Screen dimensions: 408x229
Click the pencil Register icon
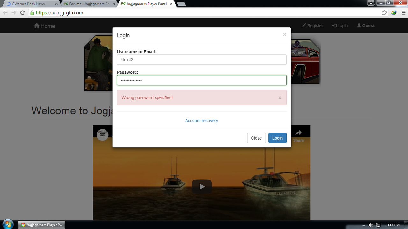coord(304,25)
